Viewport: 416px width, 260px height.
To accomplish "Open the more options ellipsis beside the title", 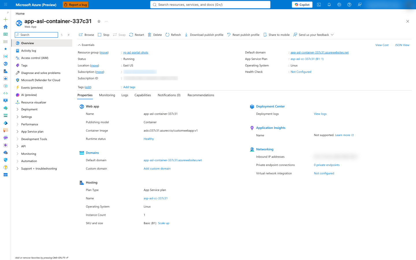I will 106,21.
